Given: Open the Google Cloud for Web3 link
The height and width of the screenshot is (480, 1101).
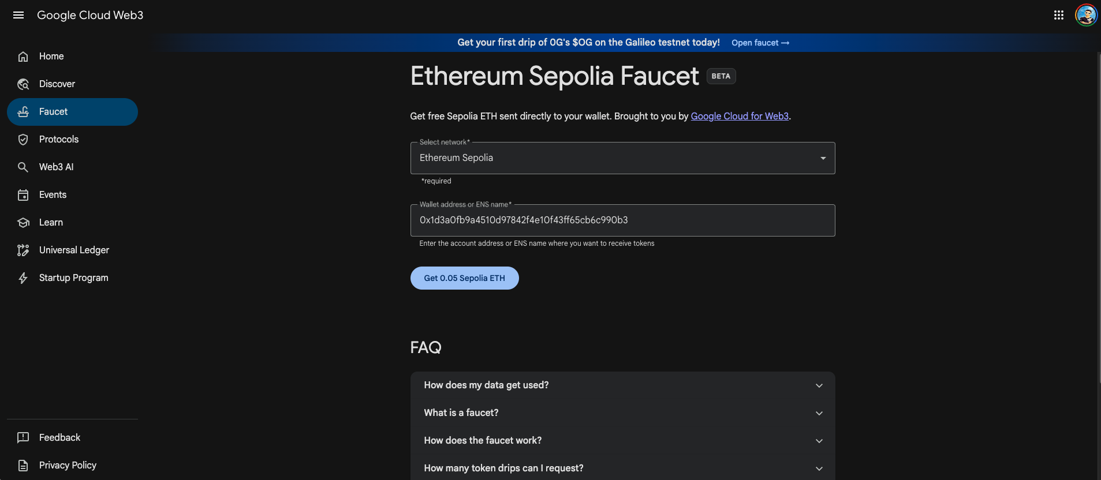Looking at the screenshot, I should 740,116.
